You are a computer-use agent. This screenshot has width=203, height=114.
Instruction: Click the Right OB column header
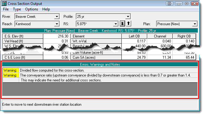184,36
